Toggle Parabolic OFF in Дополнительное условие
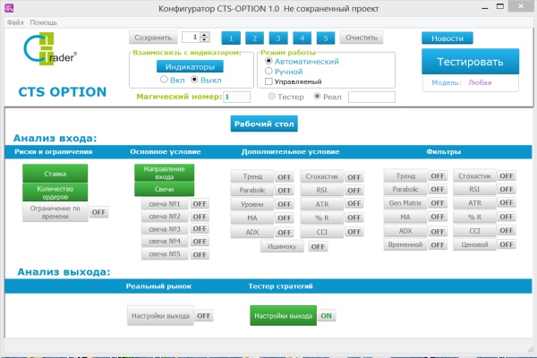Viewport: 537px width, 358px height. tap(285, 191)
